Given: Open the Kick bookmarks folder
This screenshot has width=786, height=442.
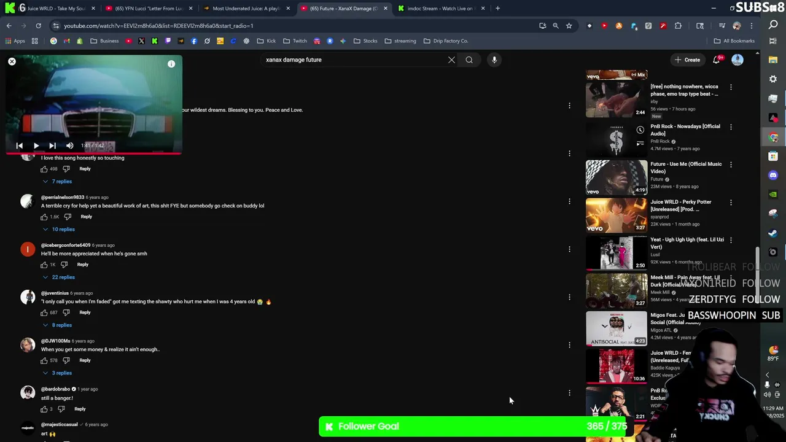Looking at the screenshot, I should [267, 41].
